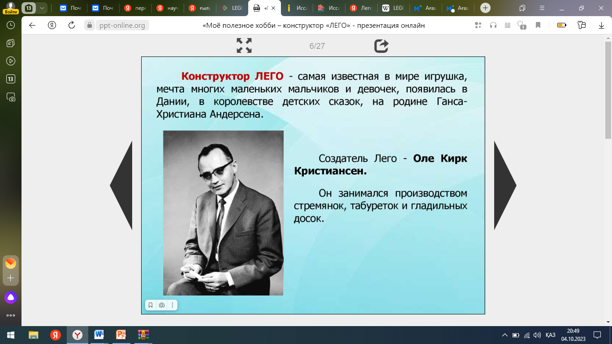Toggle the battery saver icon in toolbar
This screenshot has height=344, width=612.
click(x=562, y=26)
